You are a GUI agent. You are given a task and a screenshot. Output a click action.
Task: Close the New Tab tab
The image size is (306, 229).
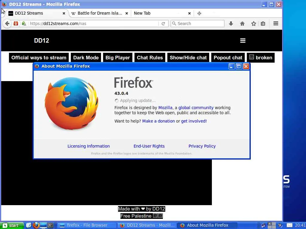coord(189,13)
